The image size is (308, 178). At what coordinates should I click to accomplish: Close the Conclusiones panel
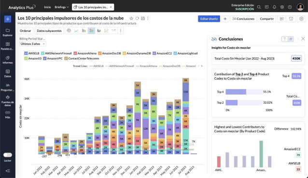[303, 39]
